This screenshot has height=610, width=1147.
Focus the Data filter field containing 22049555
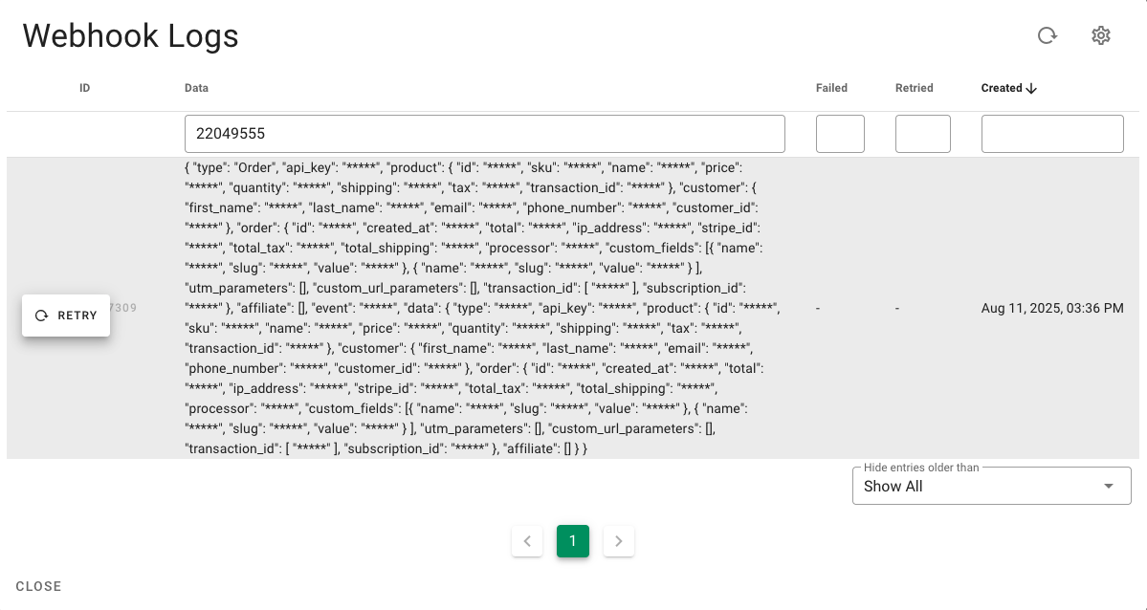485,134
